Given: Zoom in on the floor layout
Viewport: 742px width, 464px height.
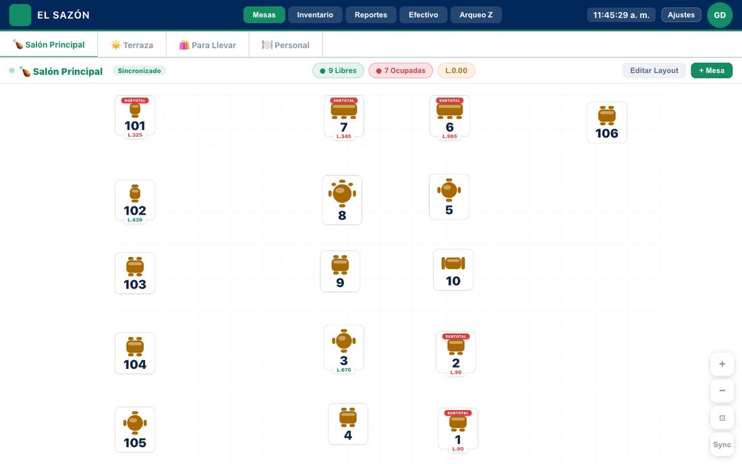Looking at the screenshot, I should coord(722,364).
